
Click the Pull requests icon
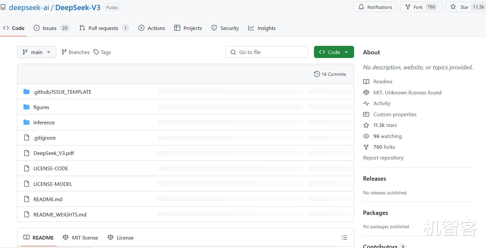point(82,28)
